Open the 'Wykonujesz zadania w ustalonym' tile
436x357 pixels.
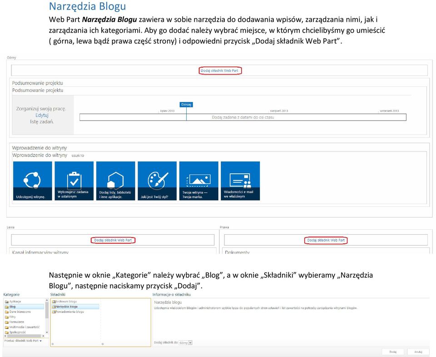[x=74, y=181]
